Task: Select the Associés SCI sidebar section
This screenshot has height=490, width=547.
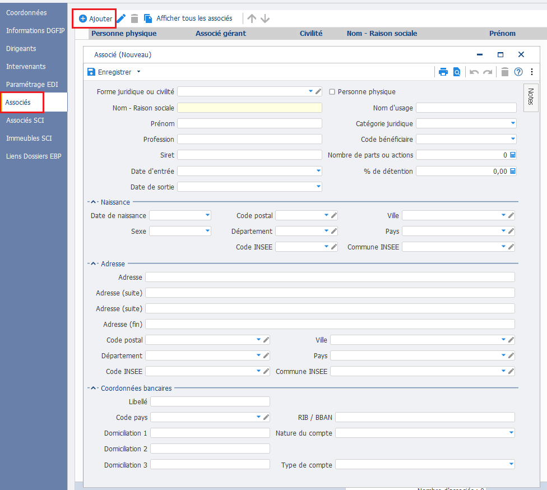Action: (x=25, y=121)
